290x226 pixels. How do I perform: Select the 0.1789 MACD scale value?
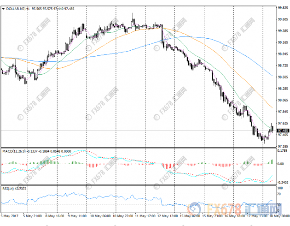coord(282,150)
